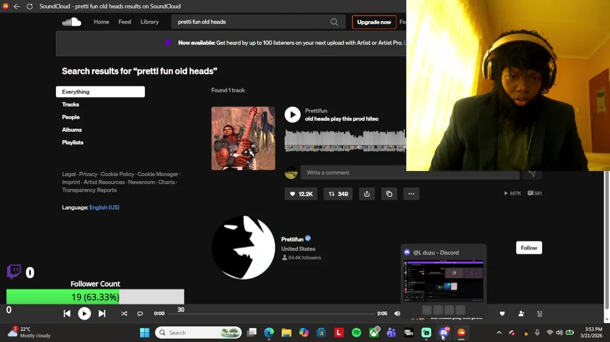The image size is (610, 342).
Task: Click the comments count 561
Action: (x=534, y=193)
